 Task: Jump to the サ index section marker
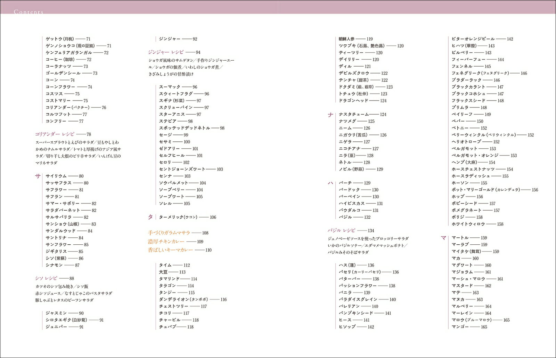tap(38, 176)
